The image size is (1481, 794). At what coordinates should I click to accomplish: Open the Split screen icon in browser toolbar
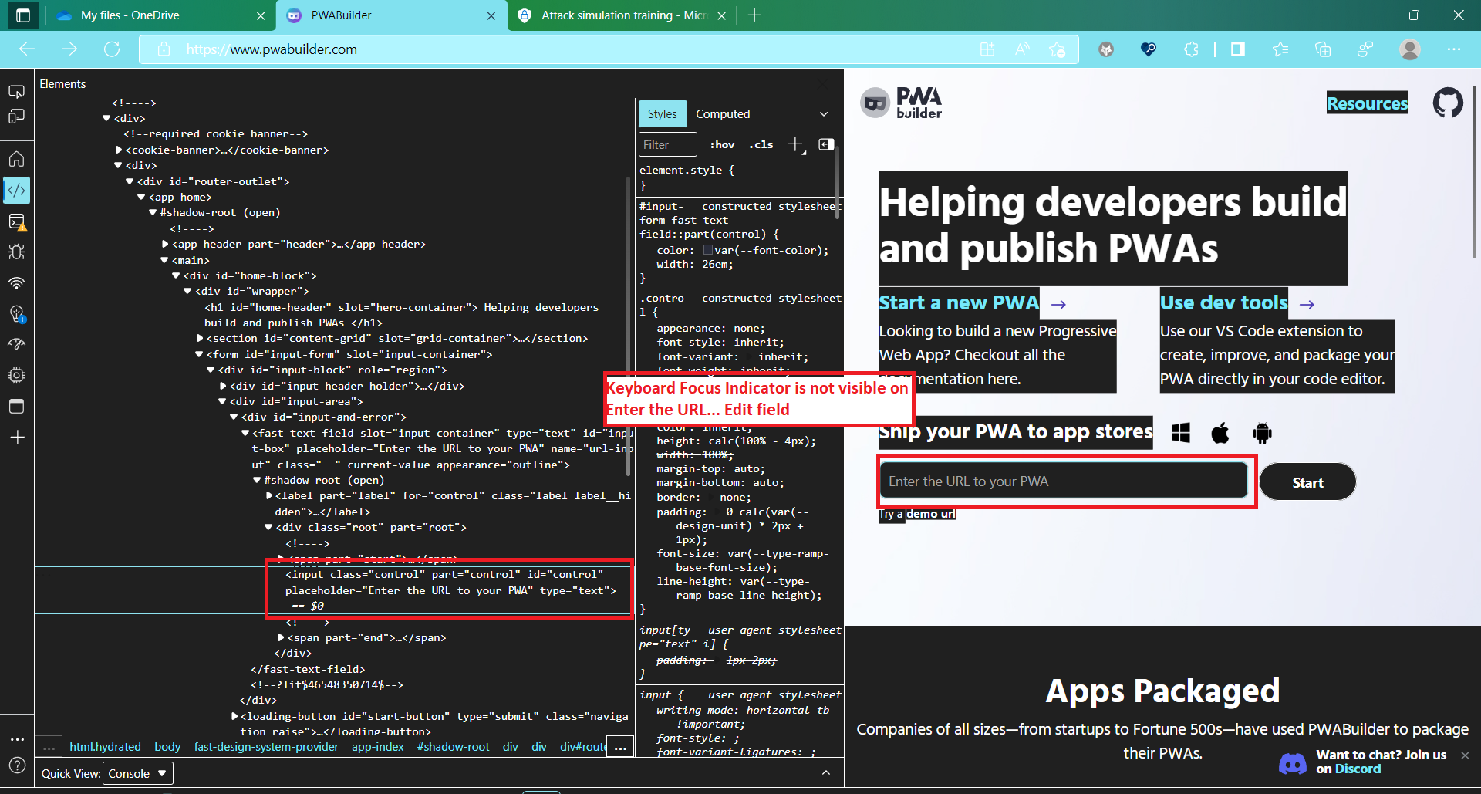coord(1239,49)
